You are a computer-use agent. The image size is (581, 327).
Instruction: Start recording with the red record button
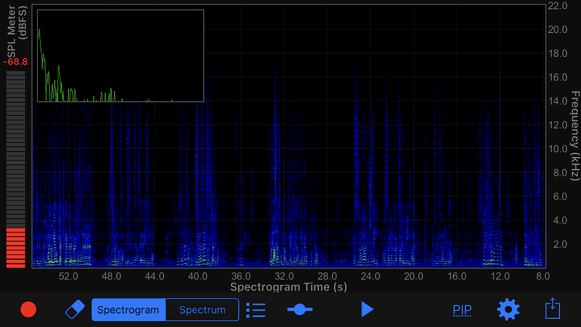28,309
